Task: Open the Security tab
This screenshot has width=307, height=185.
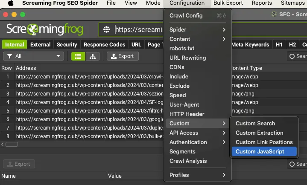Action: point(67,44)
